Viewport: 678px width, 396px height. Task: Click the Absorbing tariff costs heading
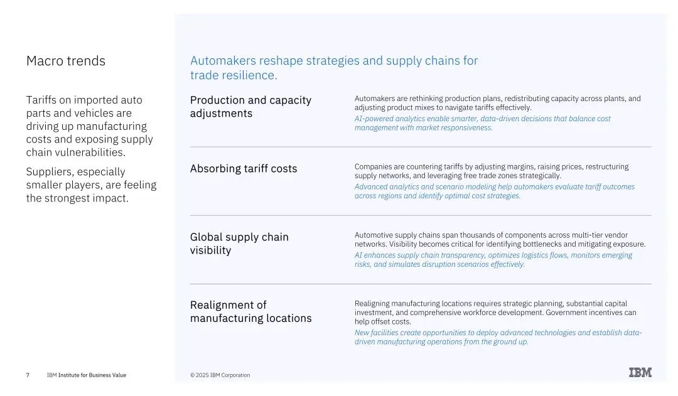(x=244, y=169)
